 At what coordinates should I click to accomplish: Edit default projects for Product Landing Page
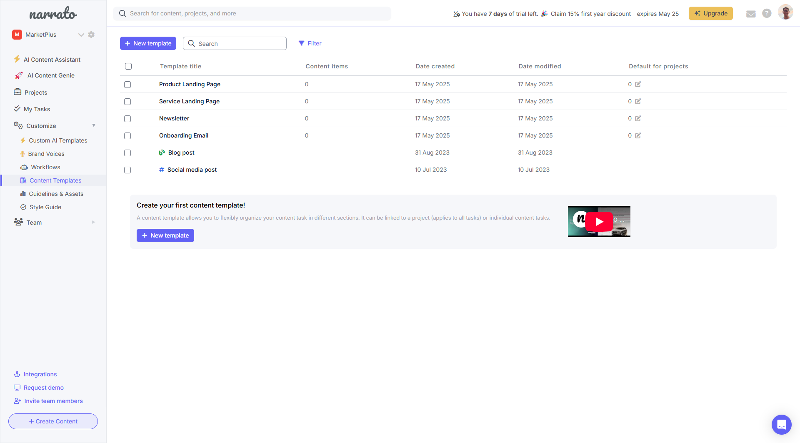(638, 84)
